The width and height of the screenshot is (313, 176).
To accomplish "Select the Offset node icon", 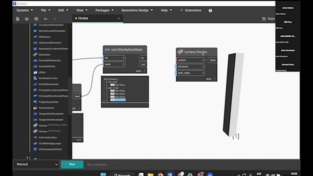I will [x=35, y=72].
